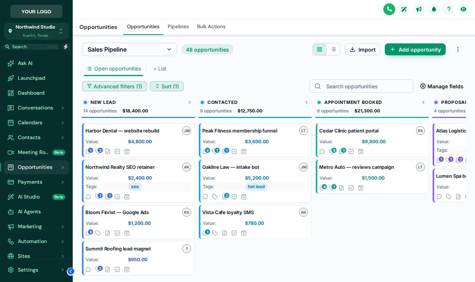475x282 pixels.
Task: Open conversation icon on Cedar Clinic card
Action: coord(322,151)
